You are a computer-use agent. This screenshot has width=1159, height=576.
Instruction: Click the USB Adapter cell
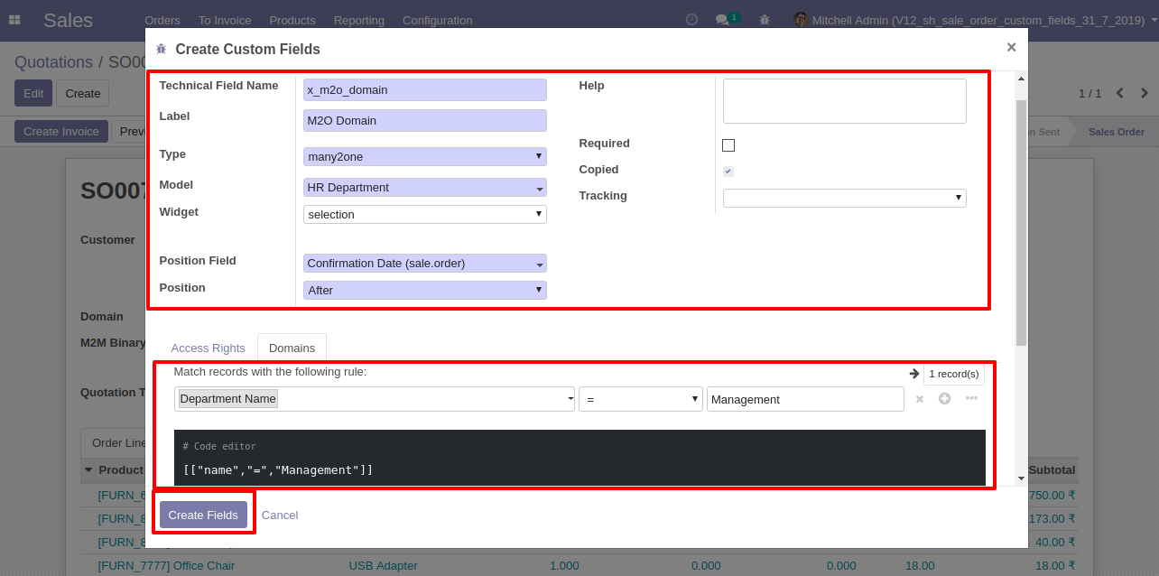[x=384, y=566]
